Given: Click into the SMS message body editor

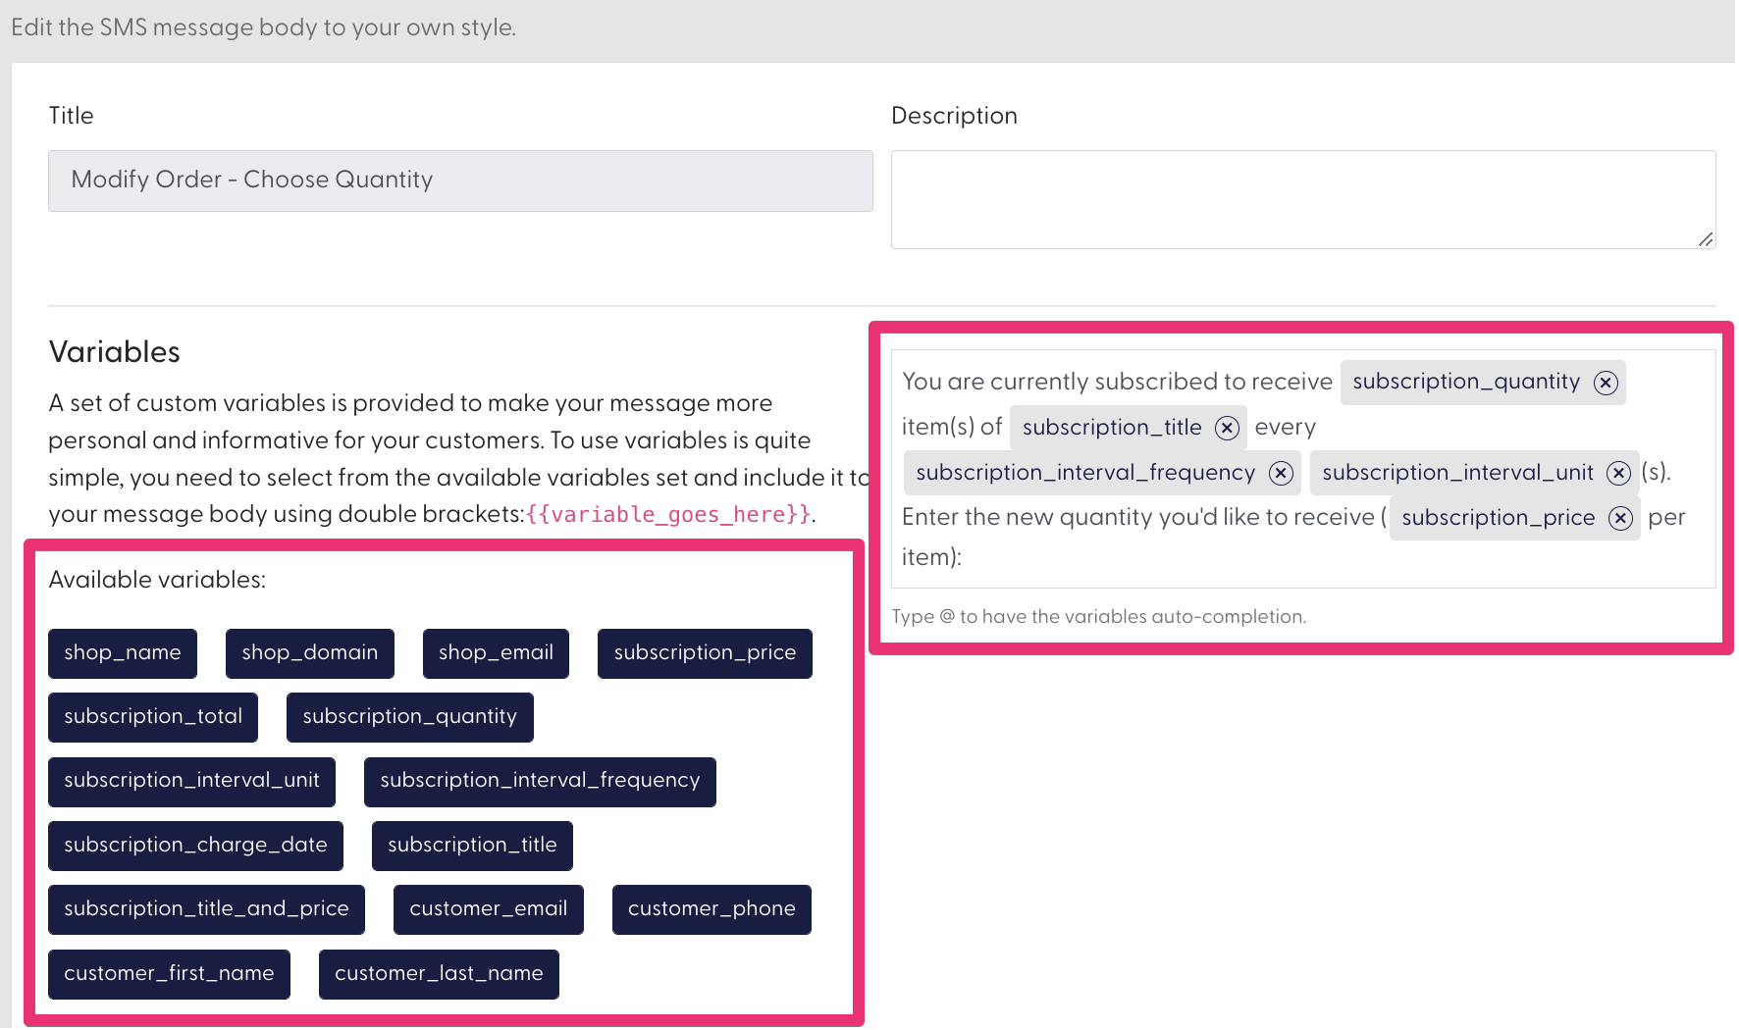Looking at the screenshot, I should (x=1303, y=469).
